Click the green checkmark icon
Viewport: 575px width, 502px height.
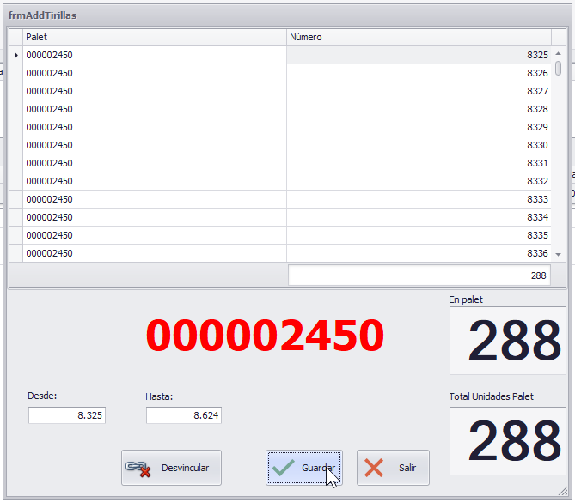284,468
